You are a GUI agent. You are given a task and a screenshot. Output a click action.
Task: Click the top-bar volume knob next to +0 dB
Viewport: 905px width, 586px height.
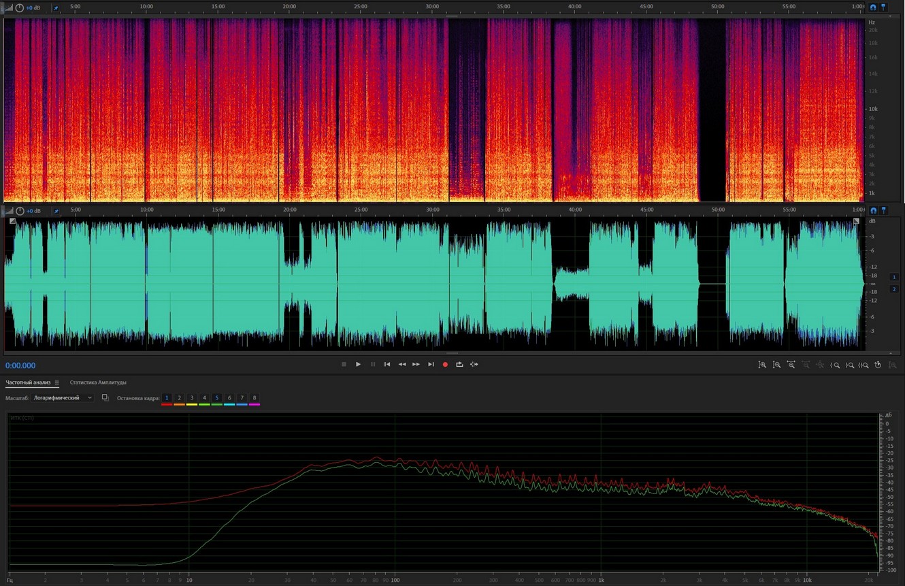(x=19, y=7)
